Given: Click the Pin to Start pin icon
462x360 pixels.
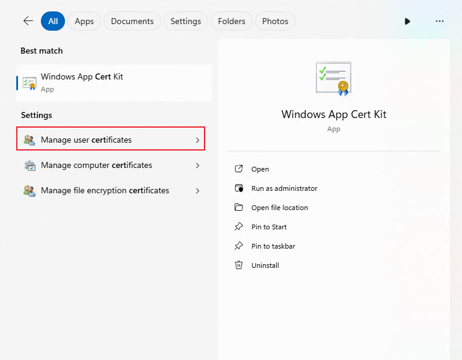Looking at the screenshot, I should pyautogui.click(x=239, y=226).
